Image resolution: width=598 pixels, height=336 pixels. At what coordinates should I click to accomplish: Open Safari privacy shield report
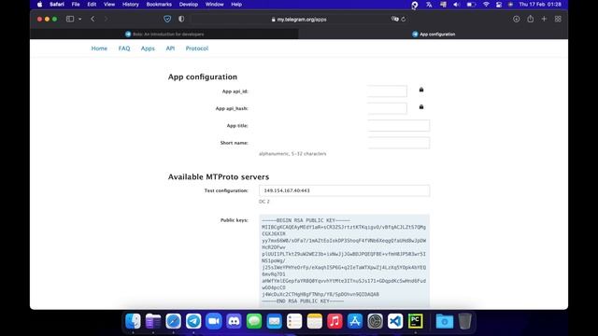(167, 19)
